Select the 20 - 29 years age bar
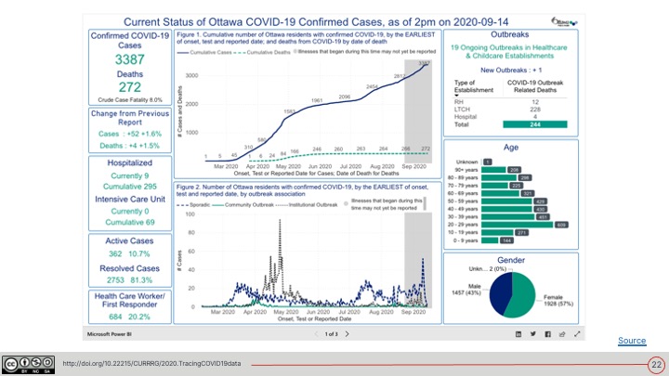The image size is (669, 376). pos(518,225)
